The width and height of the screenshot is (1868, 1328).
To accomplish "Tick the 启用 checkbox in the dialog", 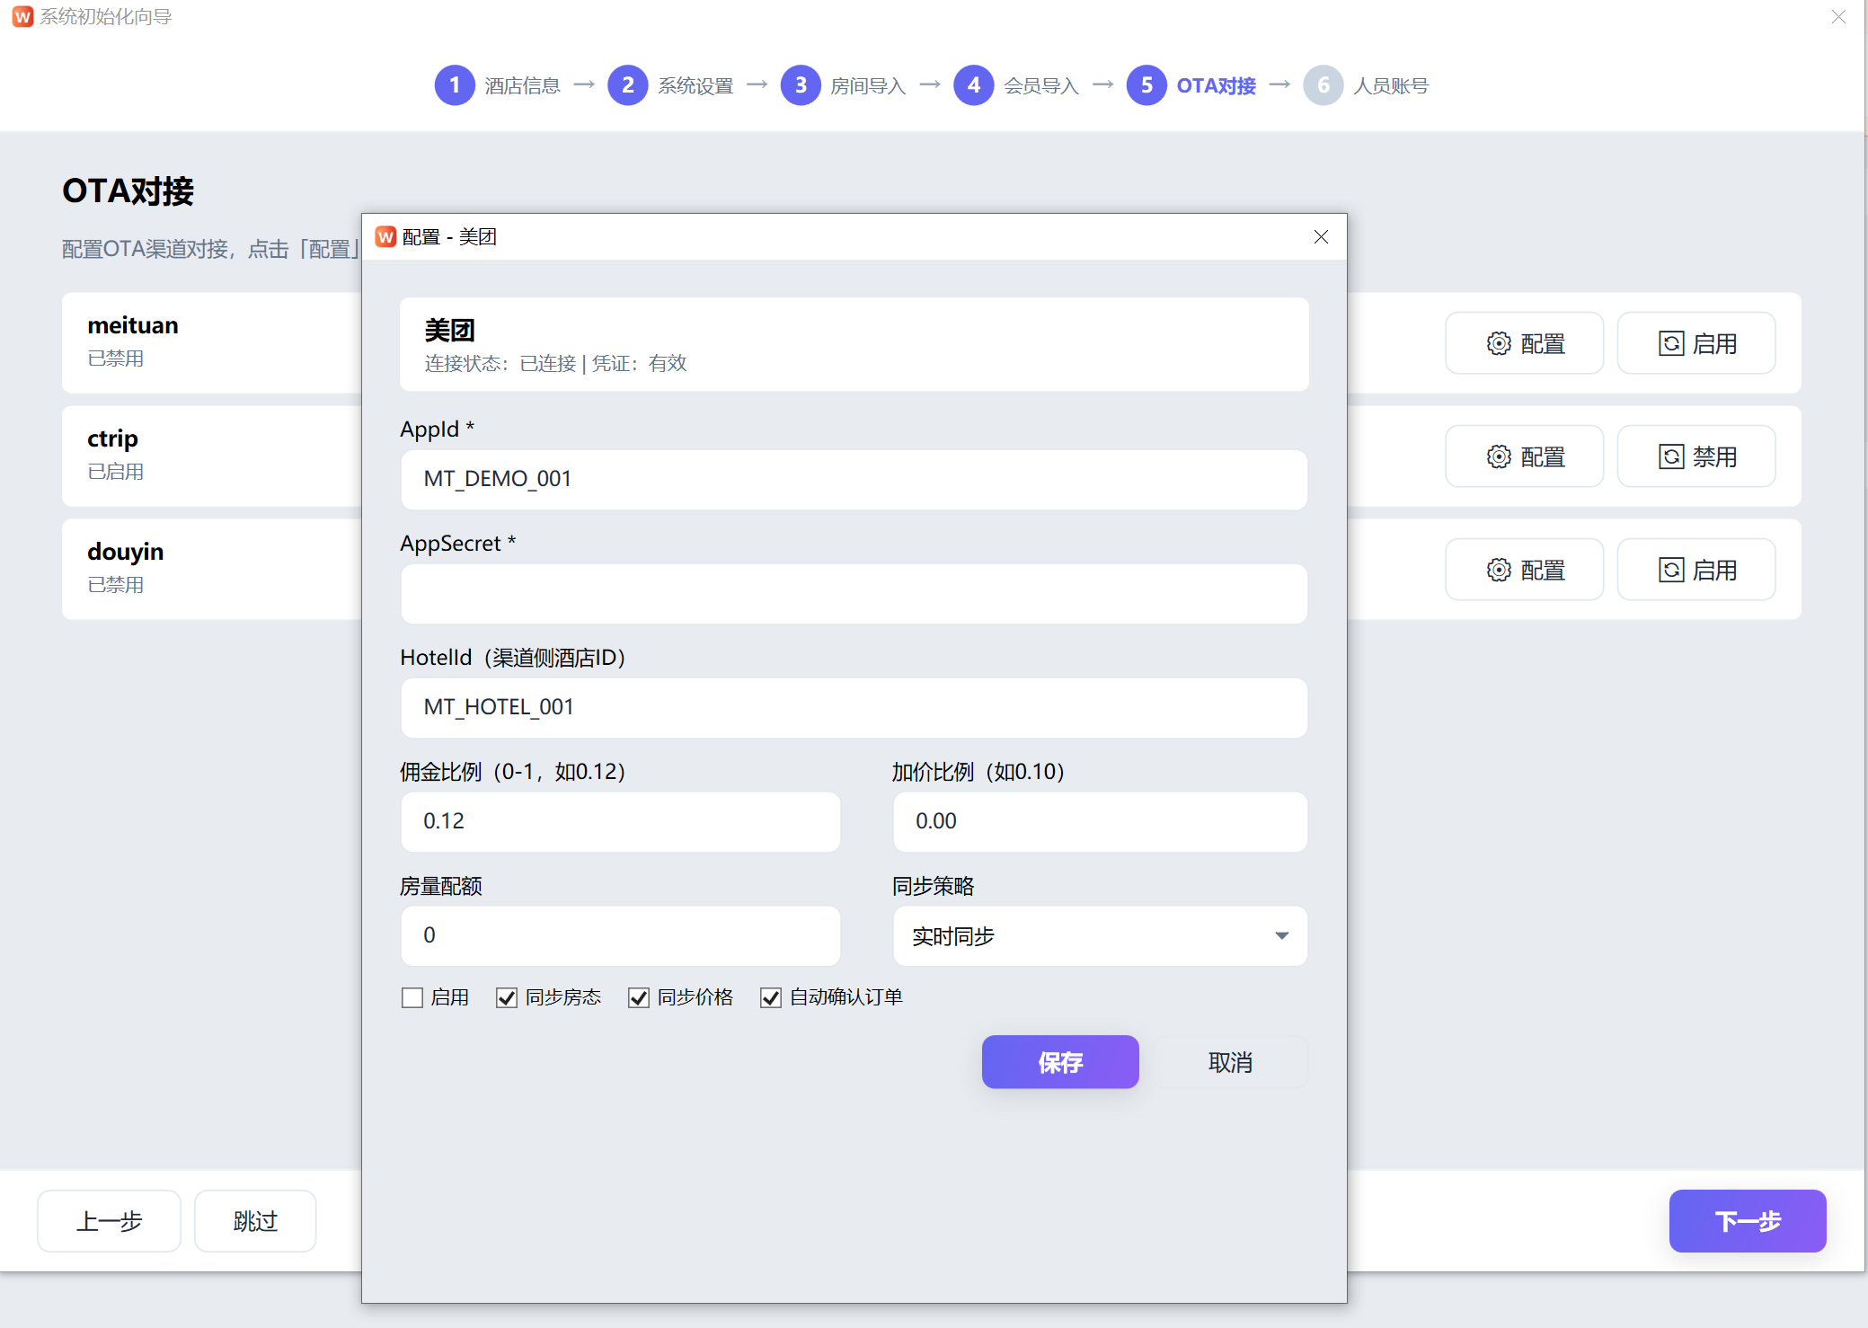I will pyautogui.click(x=412, y=997).
